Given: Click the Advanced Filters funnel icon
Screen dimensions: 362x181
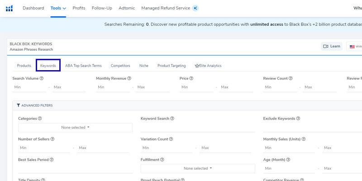Looking at the screenshot, I should (19, 105).
